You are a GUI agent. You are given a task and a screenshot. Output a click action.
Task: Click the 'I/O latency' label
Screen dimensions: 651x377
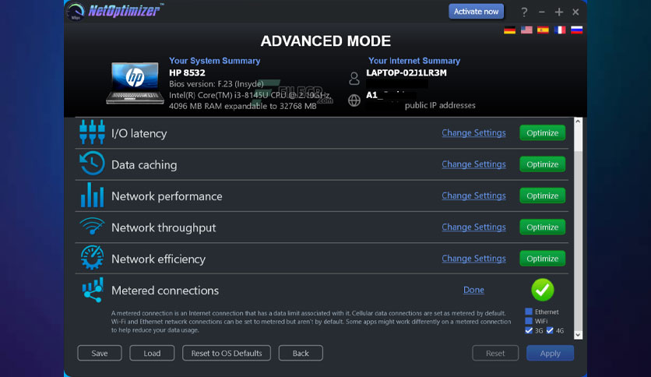[x=139, y=133]
